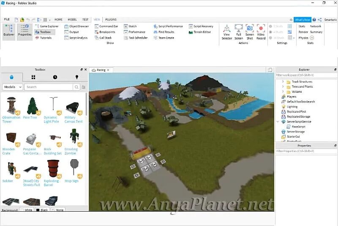
Task: Collapse ServerScriptService node
Action: click(278, 121)
